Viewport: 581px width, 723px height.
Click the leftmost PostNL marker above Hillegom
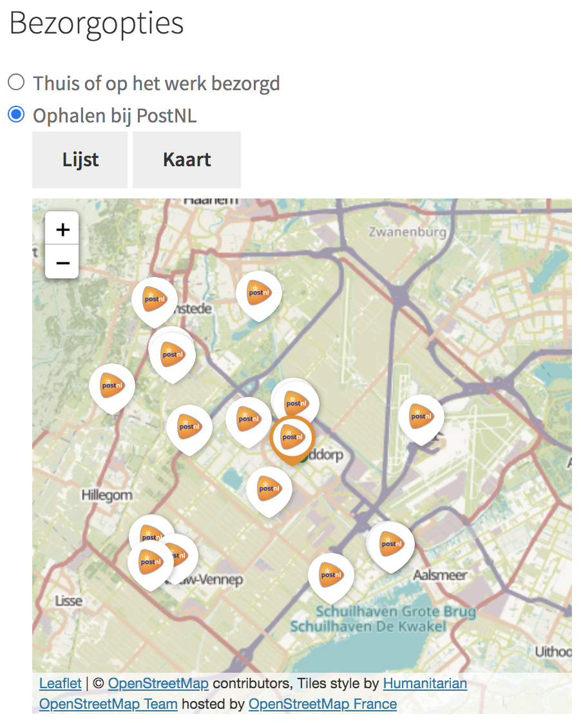pyautogui.click(x=111, y=385)
